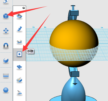The image size is (108, 101).
Task: Select the Basic Edit move-arrows tool
Action: tap(6, 30)
